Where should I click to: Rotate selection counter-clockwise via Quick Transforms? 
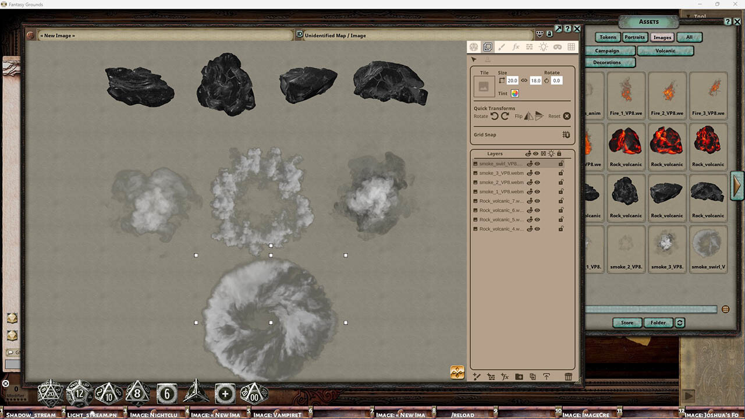495,116
